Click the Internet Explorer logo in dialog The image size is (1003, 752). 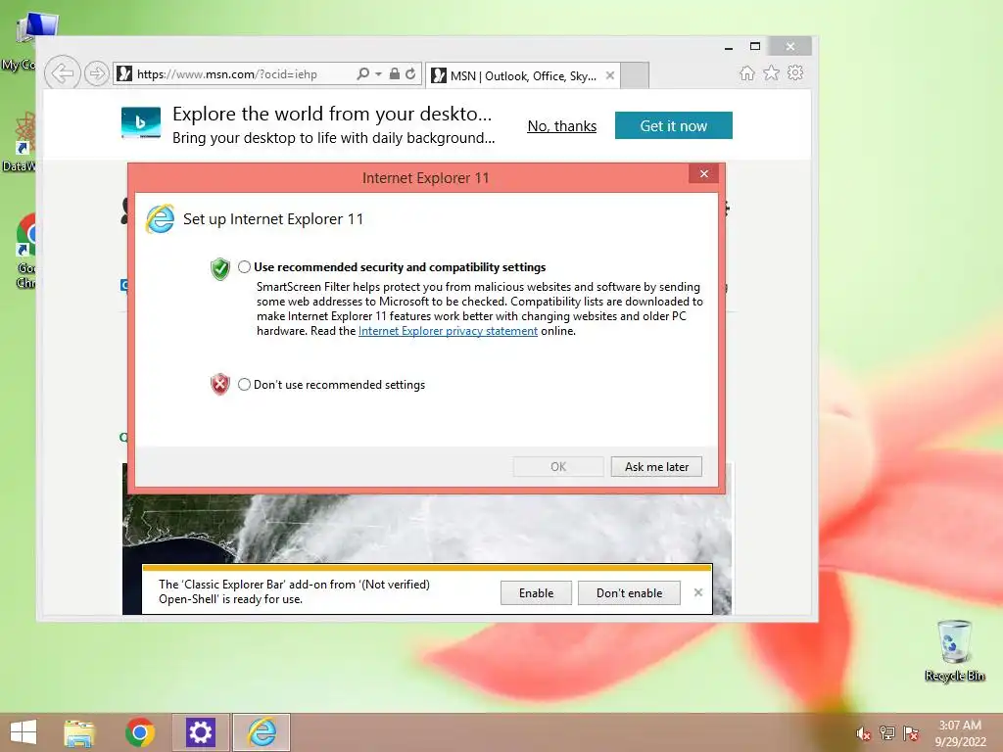pyautogui.click(x=160, y=219)
